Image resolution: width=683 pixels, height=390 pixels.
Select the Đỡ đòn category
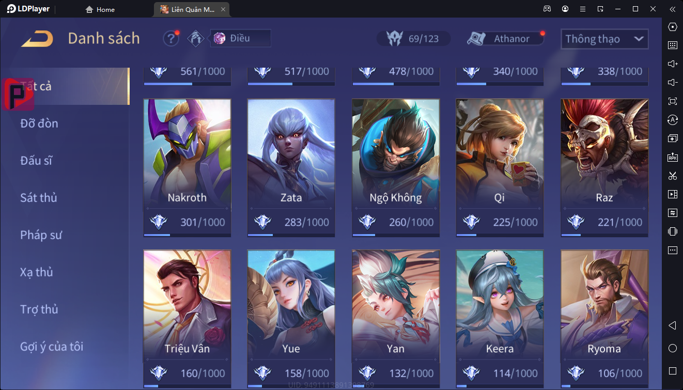pyautogui.click(x=39, y=123)
